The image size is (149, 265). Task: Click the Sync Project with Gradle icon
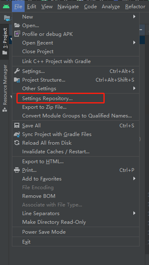pyautogui.click(x=17, y=134)
